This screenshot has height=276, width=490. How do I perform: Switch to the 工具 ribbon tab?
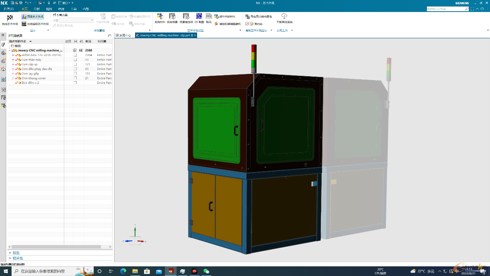(x=74, y=9)
